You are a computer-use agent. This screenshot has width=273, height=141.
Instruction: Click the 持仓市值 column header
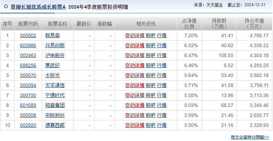[254, 24]
